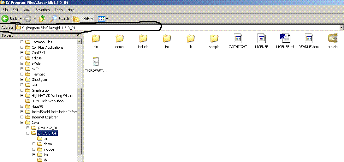Toggle the Folders pane button
Viewport: 344px width, 162px height.
coord(83,19)
